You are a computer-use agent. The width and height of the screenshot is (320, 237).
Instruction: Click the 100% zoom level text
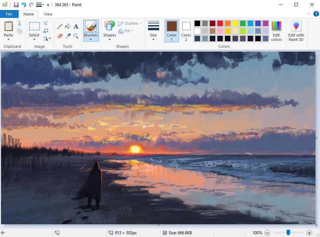[257, 233]
